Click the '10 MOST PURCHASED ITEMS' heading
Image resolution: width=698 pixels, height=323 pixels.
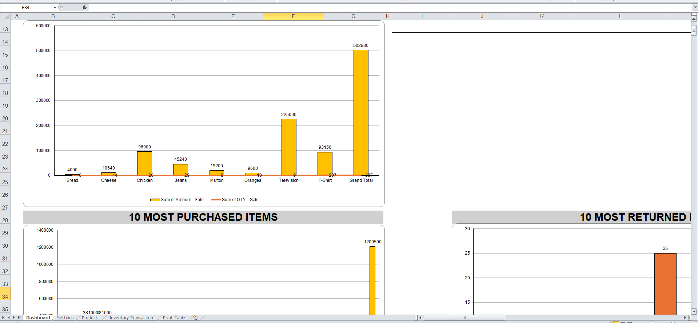point(203,217)
